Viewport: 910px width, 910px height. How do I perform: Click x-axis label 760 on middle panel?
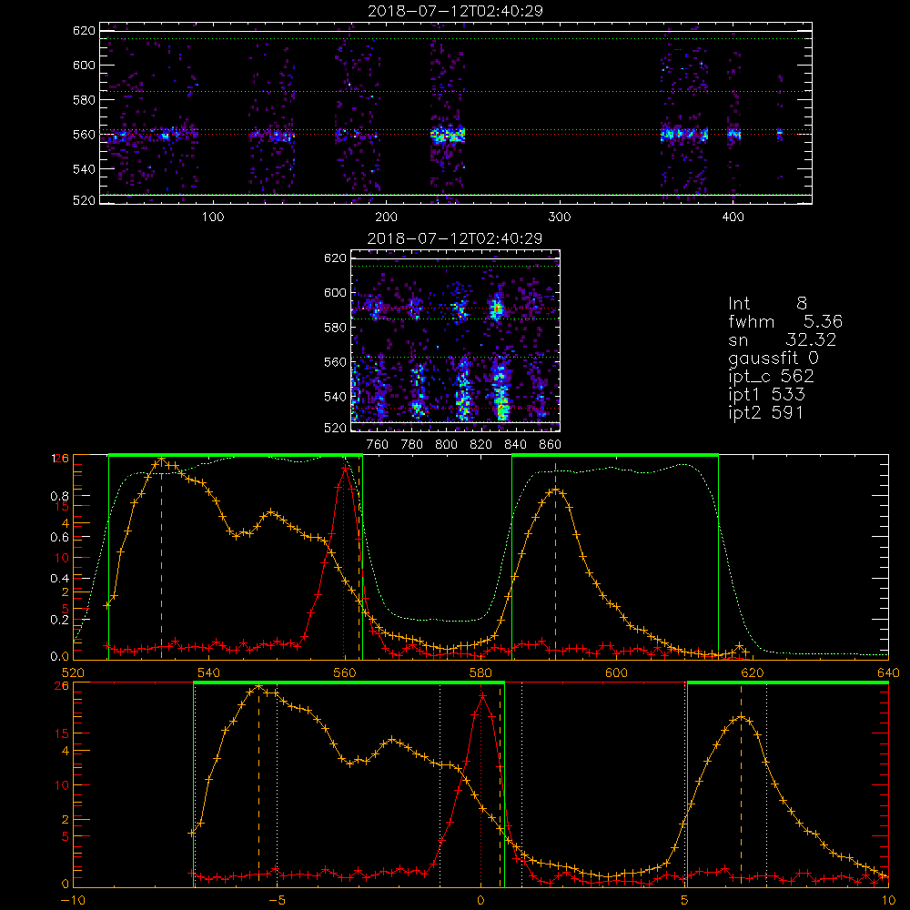click(x=378, y=445)
